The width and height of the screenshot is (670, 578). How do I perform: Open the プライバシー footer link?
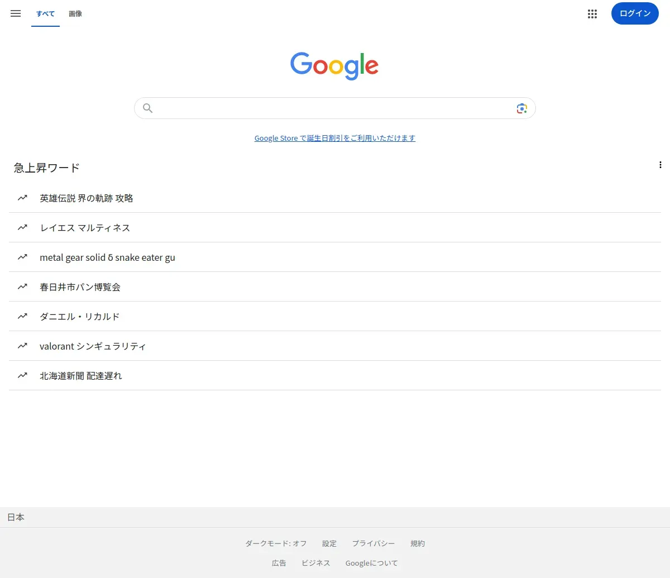tap(374, 543)
